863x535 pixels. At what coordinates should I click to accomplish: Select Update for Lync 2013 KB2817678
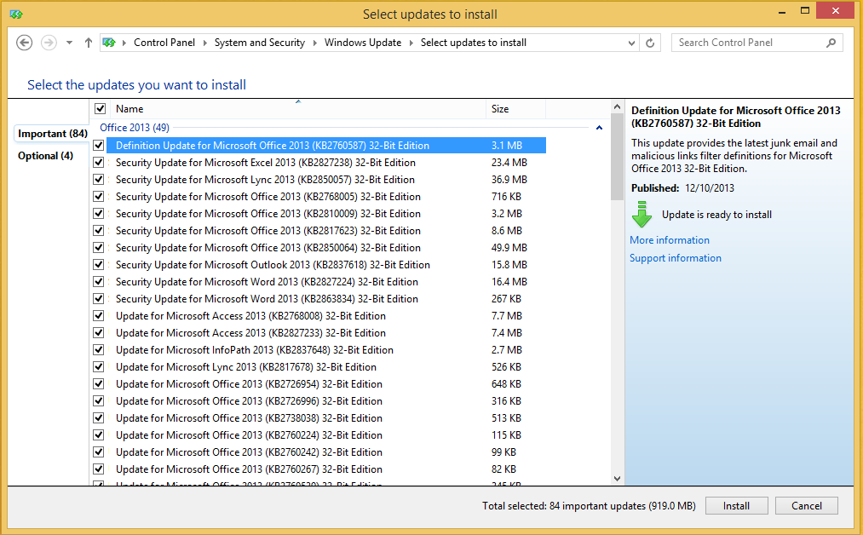(x=246, y=367)
